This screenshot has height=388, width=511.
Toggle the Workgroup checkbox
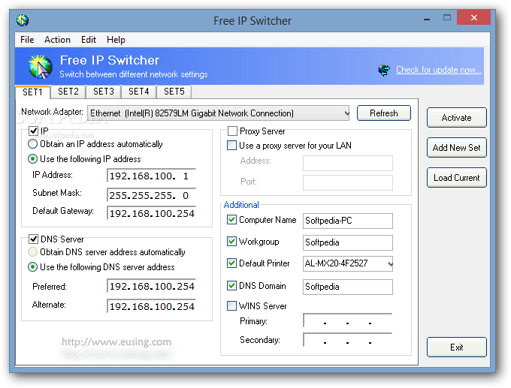click(231, 242)
